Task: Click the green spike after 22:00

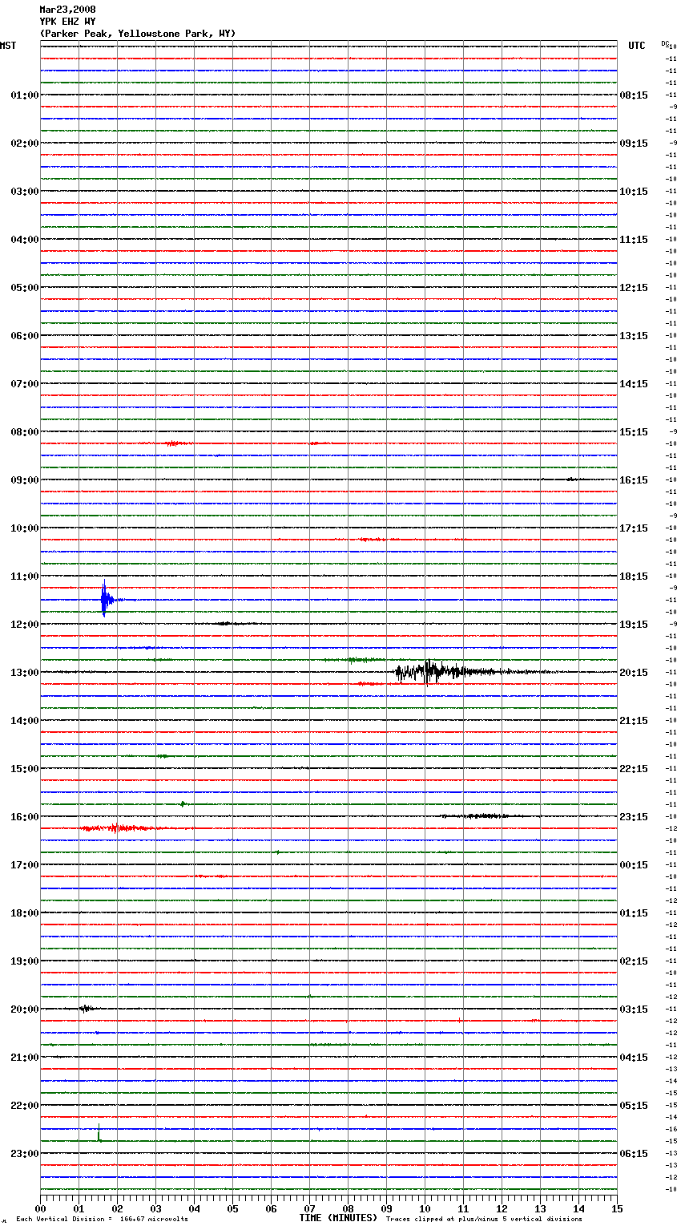Action: point(99,1134)
